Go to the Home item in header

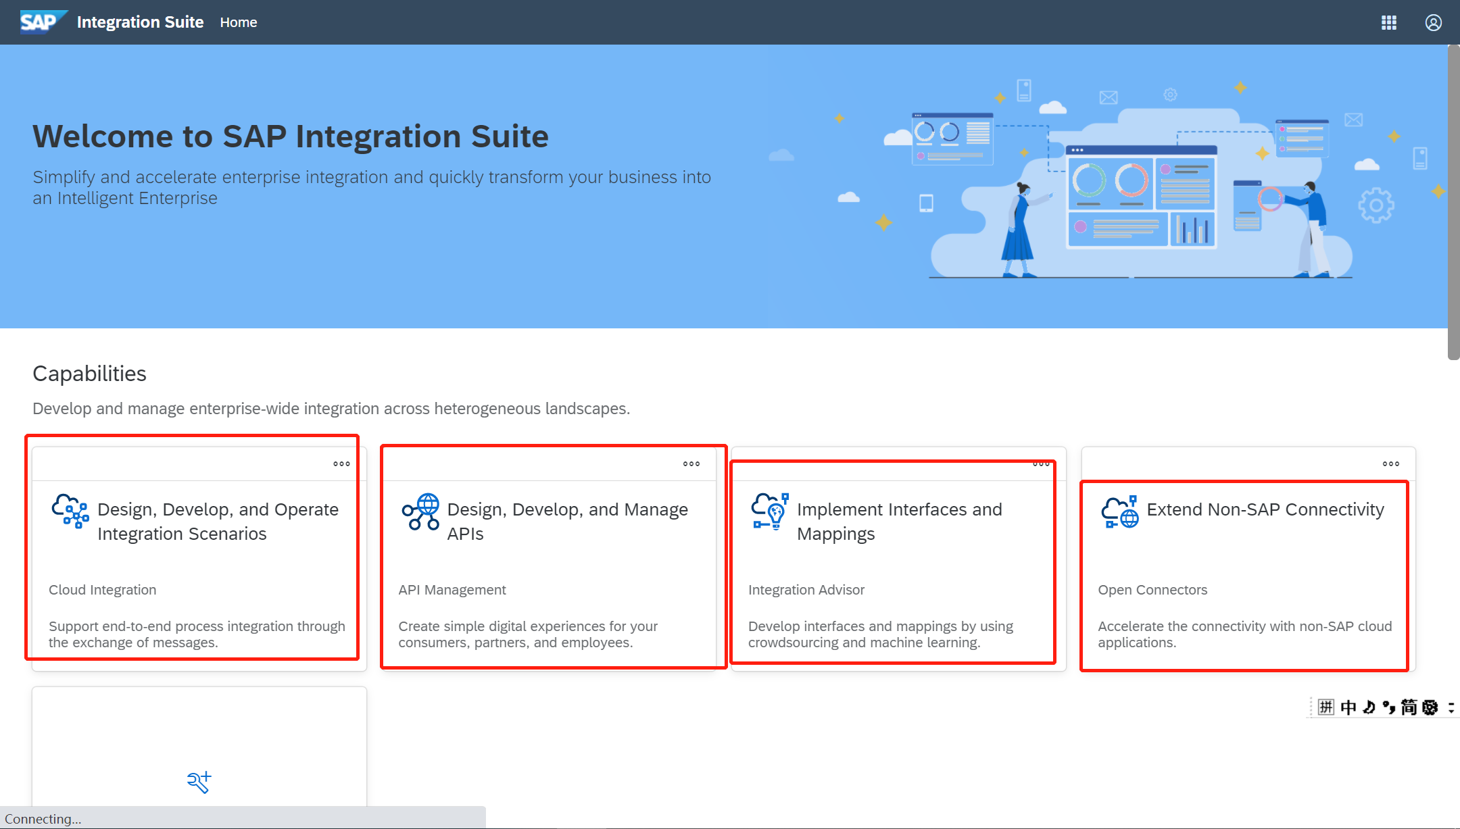tap(239, 22)
